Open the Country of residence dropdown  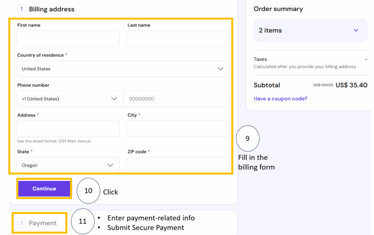point(123,69)
